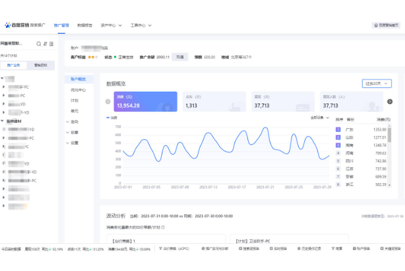This screenshot has width=405, height=271.
Task: Click the help icon beside 消费变化 heading
Action: tap(163, 227)
